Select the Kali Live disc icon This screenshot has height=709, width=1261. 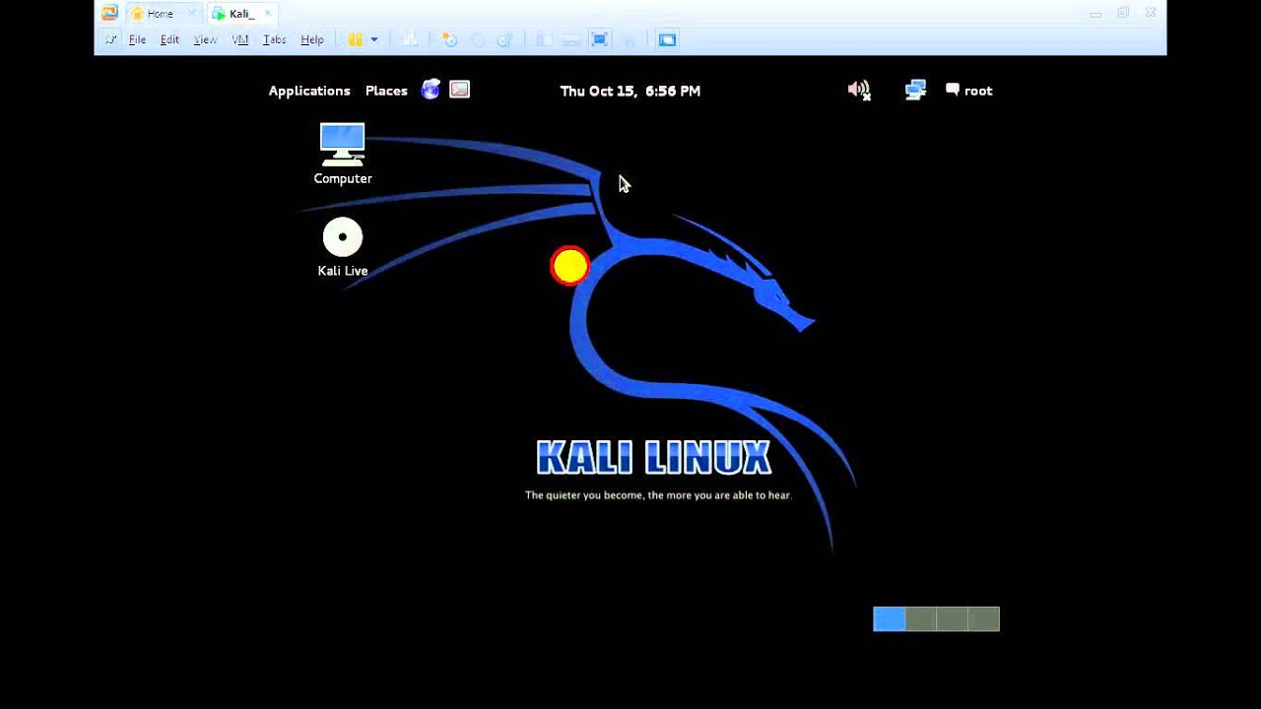click(343, 247)
